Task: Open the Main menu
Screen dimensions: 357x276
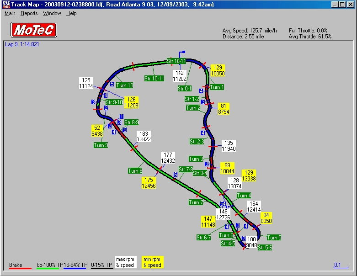Action: click(10, 13)
